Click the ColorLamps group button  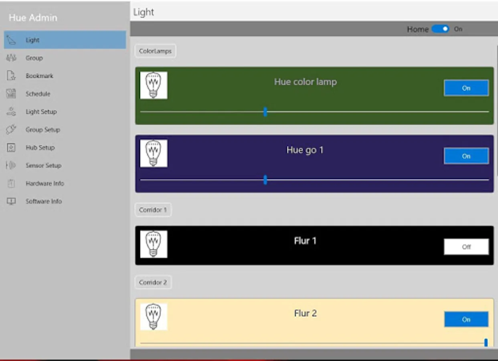(x=155, y=51)
